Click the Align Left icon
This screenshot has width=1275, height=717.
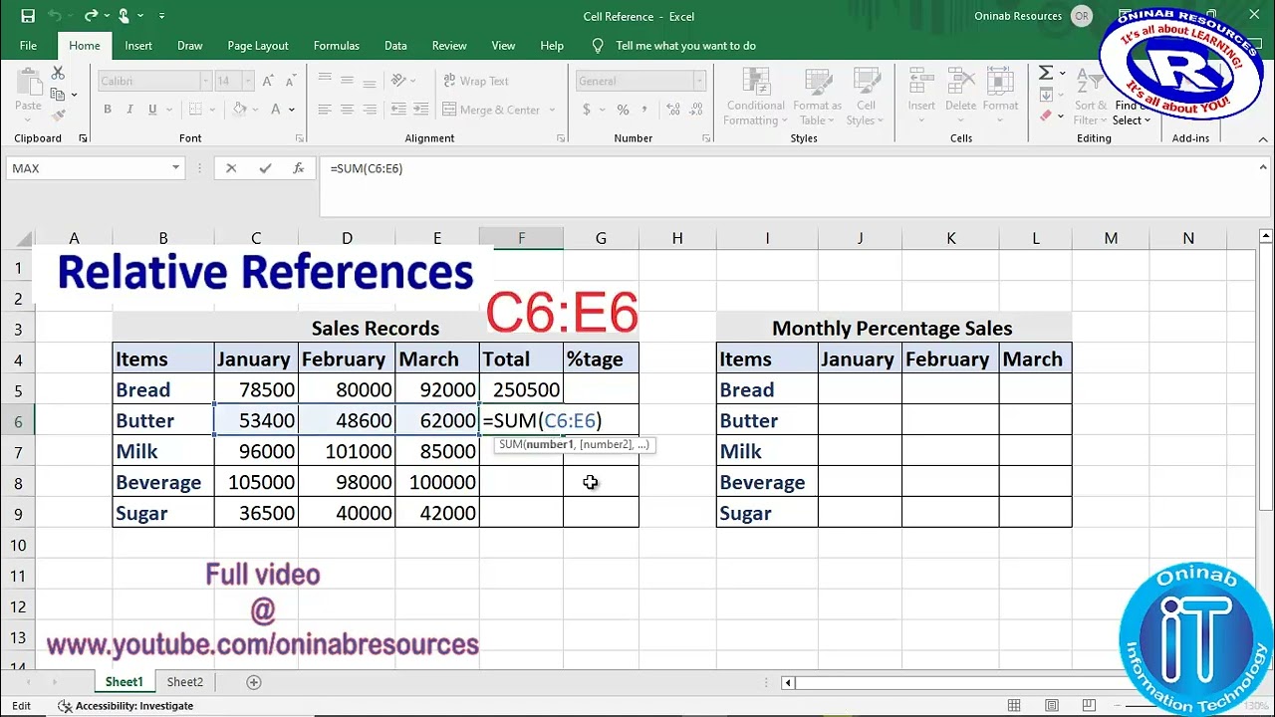coord(325,110)
